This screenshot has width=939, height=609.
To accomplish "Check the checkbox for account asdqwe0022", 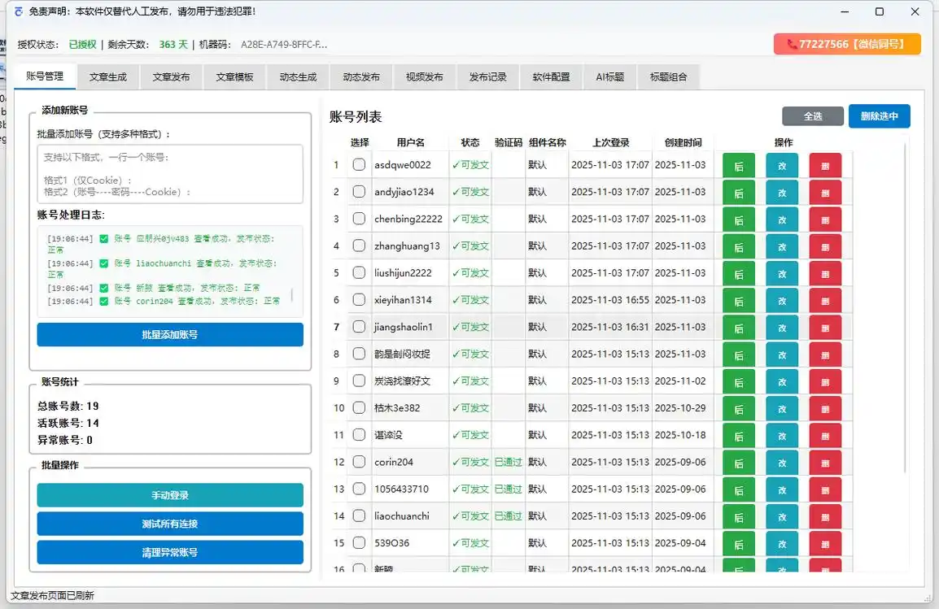I will [359, 165].
